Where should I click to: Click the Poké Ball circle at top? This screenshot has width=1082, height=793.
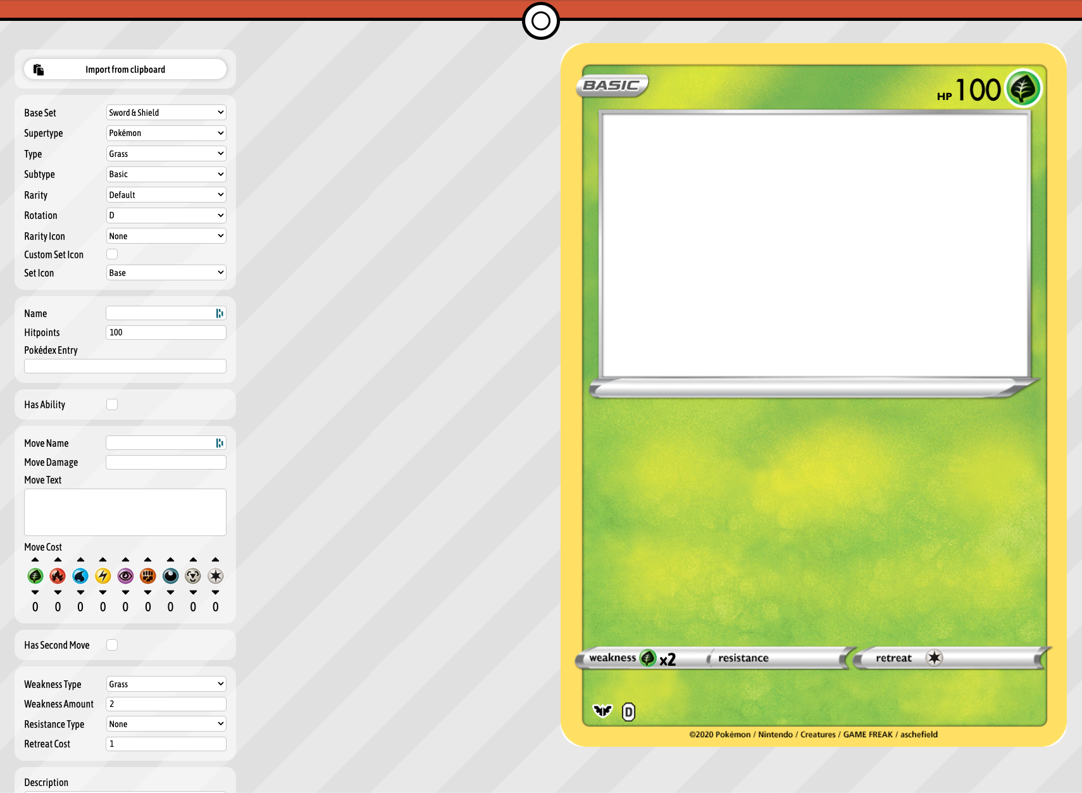click(541, 21)
